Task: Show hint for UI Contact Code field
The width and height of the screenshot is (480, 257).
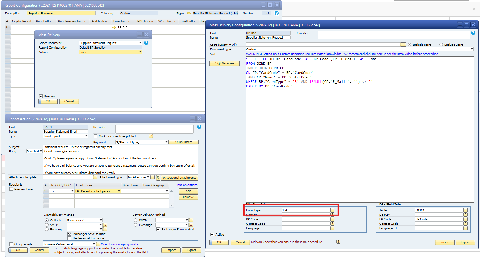Action: tap(332, 224)
